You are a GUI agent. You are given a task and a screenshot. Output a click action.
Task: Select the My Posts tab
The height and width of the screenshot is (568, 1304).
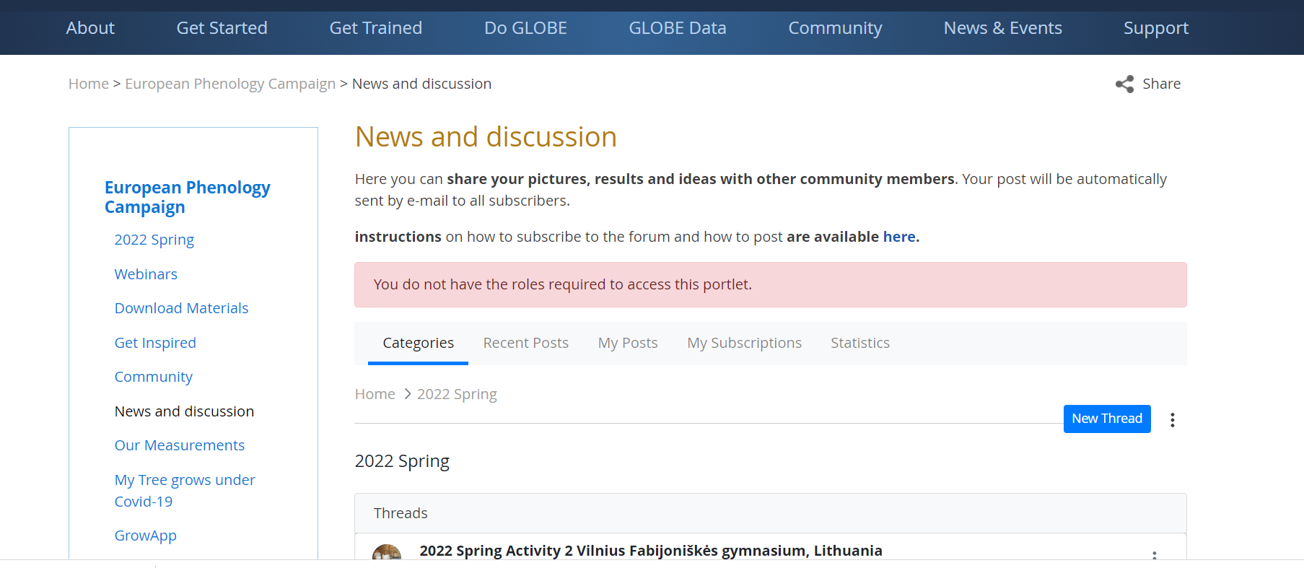click(627, 343)
